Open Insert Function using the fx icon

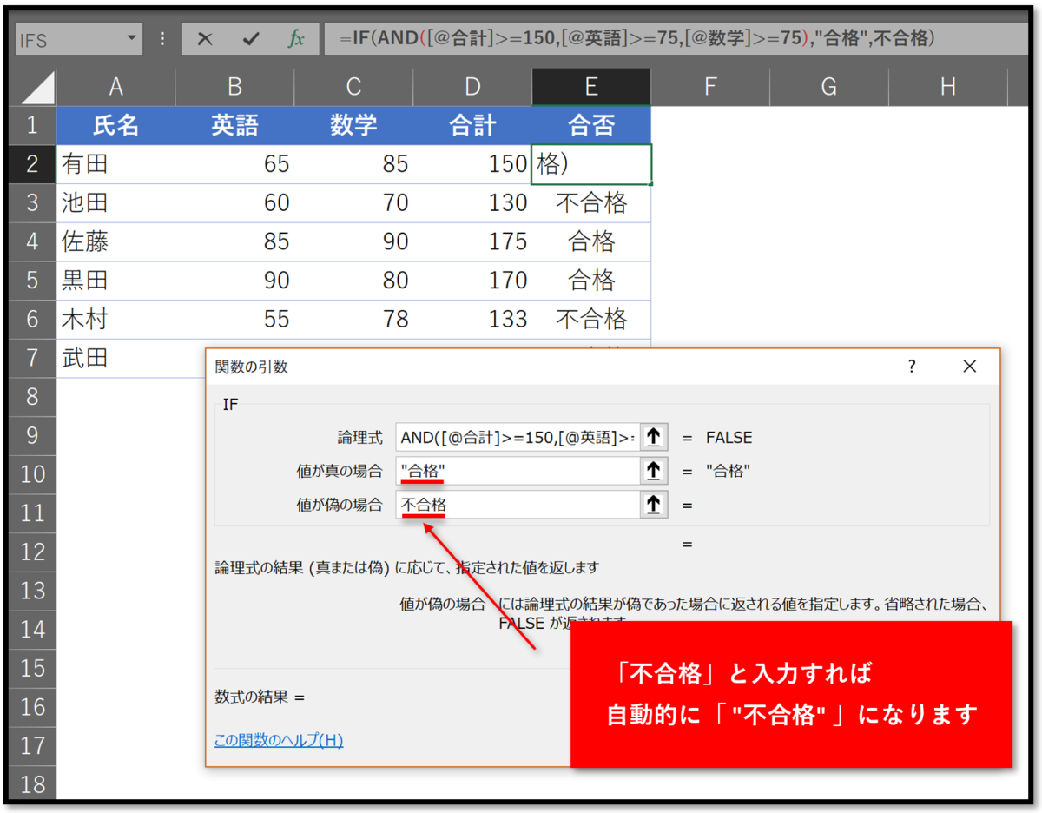coord(296,38)
